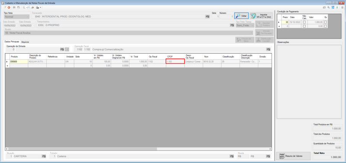Click the Vincular Pré-Recebim button
This screenshot has width=346, height=163.
(264, 32)
